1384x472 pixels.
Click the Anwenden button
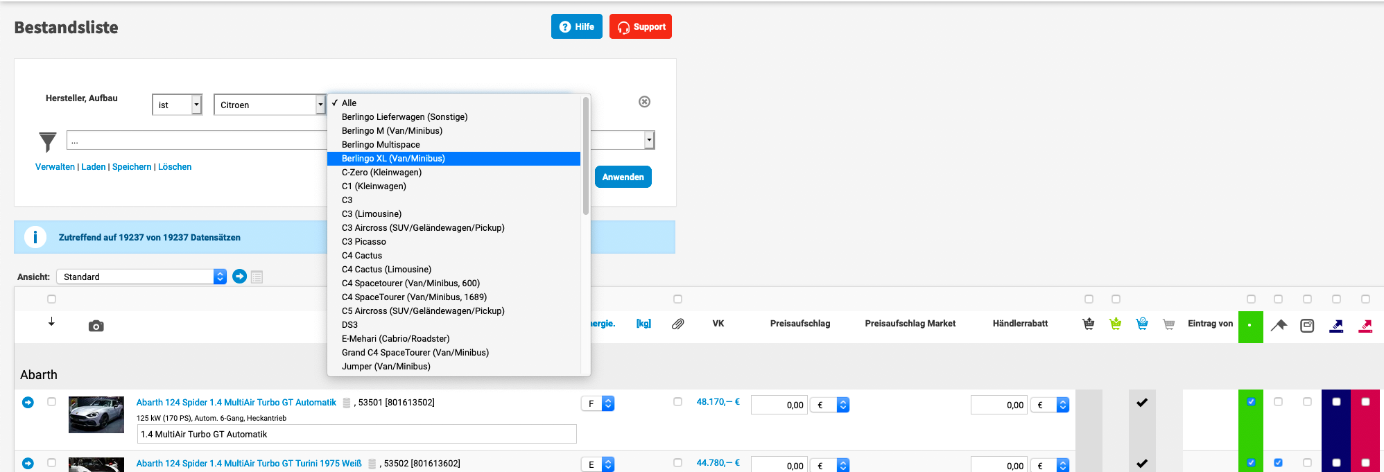click(x=623, y=177)
